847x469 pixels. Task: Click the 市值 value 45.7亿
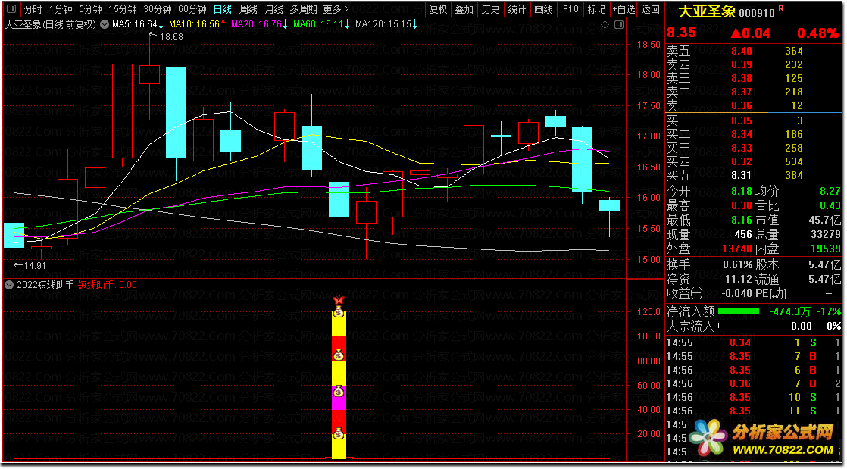(x=824, y=220)
